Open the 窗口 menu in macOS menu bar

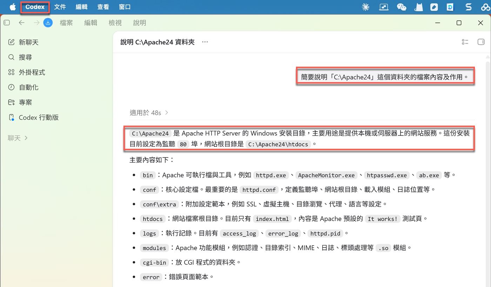(125, 7)
